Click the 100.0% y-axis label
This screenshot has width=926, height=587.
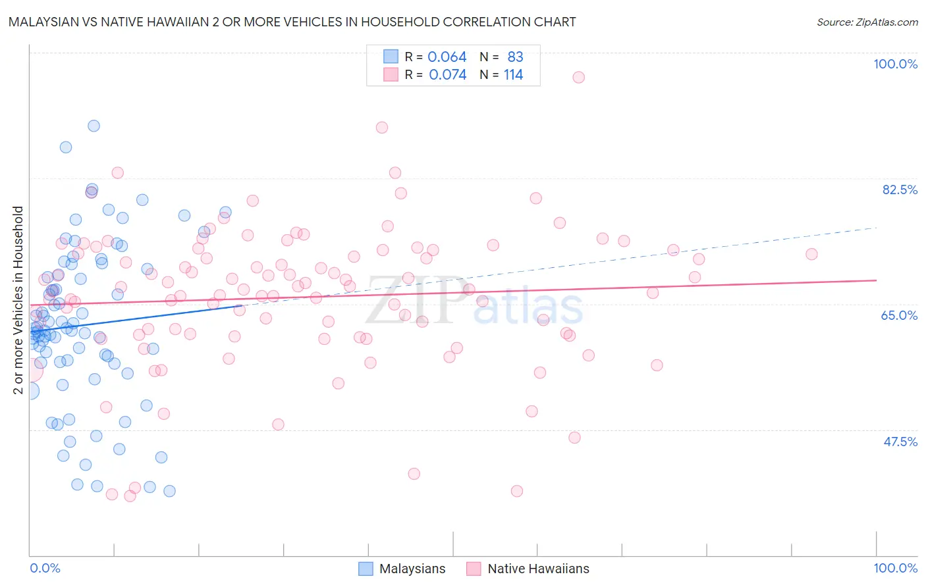point(895,64)
